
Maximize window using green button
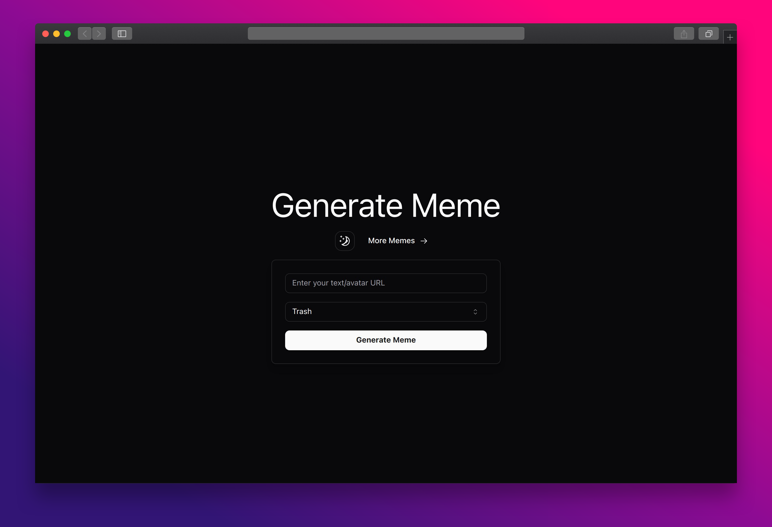click(x=67, y=34)
